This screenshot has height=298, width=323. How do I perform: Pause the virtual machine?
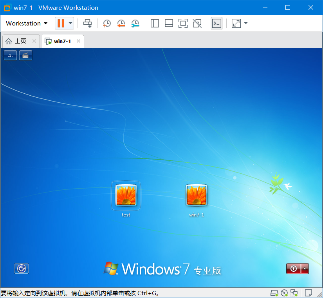(61, 23)
